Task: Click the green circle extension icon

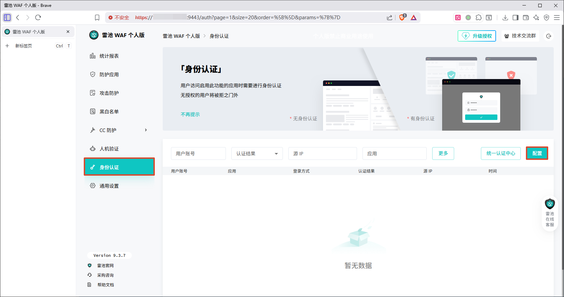Action: coord(468,18)
